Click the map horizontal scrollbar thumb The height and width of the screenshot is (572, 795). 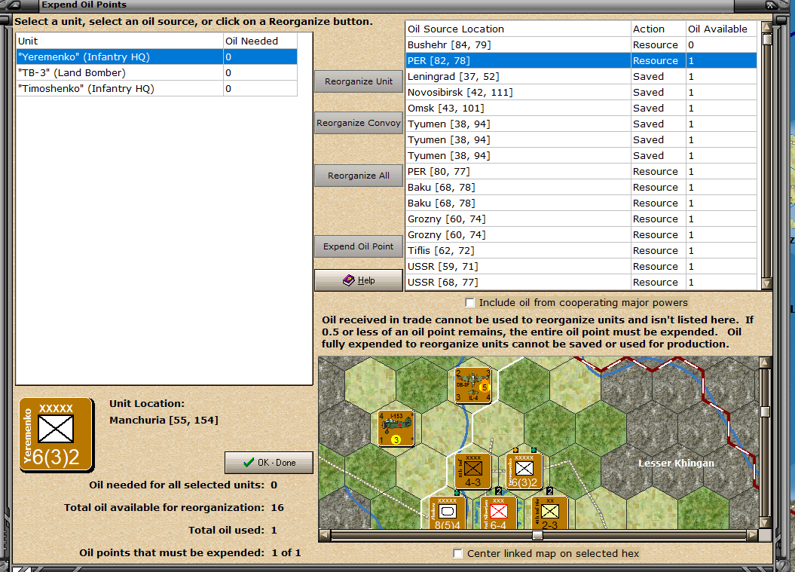click(x=537, y=535)
